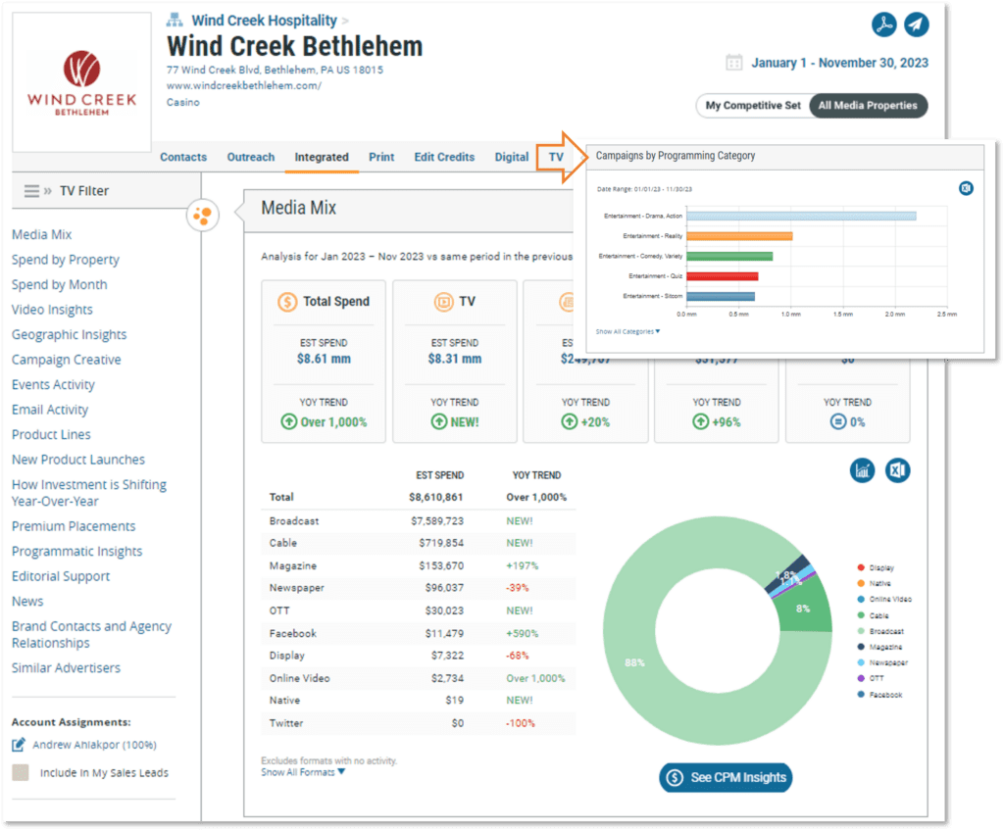Toggle Native series in donut legend
This screenshot has width=1004, height=830.
click(x=874, y=583)
